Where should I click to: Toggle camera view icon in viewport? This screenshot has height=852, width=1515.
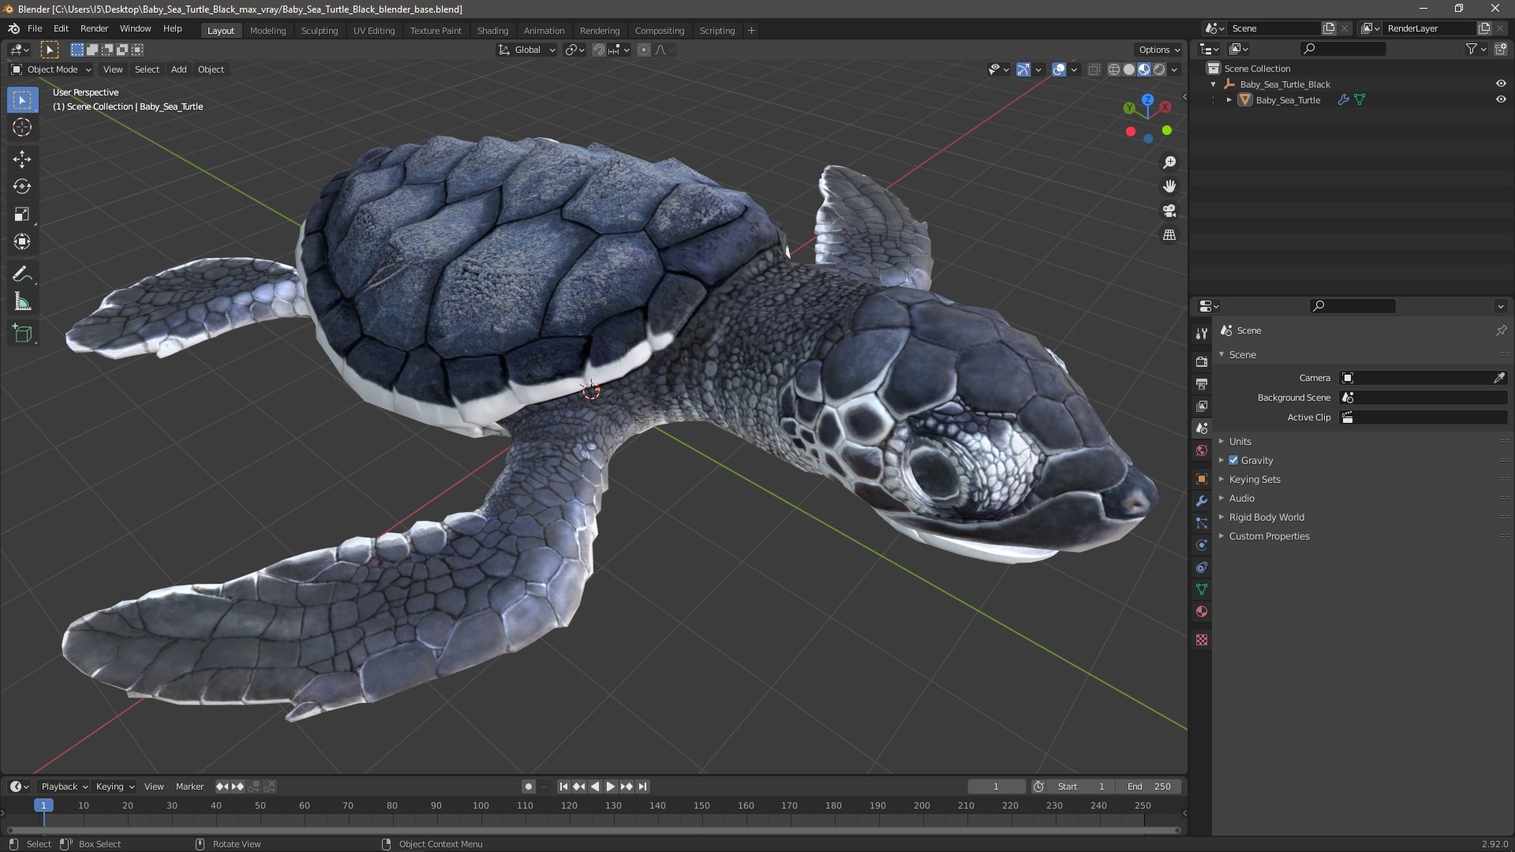point(1169,211)
